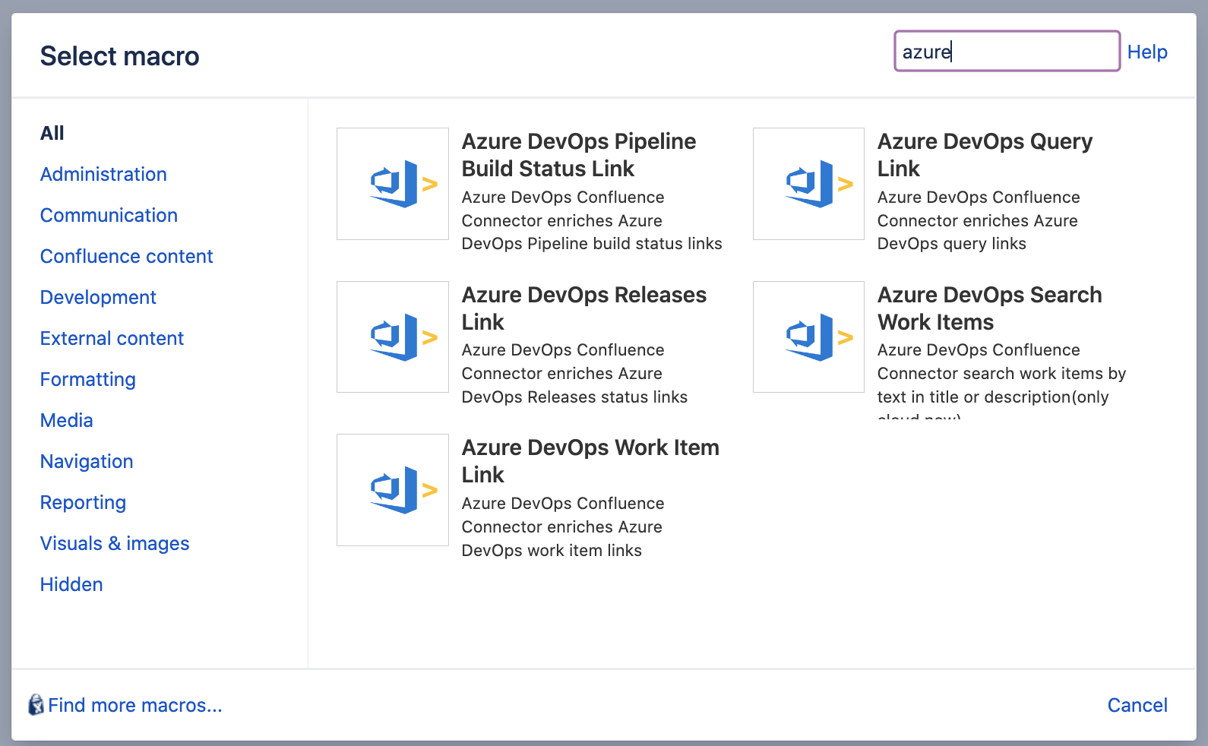The width and height of the screenshot is (1208, 746).
Task: Filter macros by Administration category
Action: pos(103,174)
